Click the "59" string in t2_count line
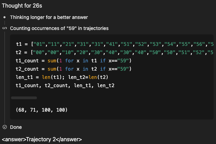 pyautogui.click(x=123, y=69)
